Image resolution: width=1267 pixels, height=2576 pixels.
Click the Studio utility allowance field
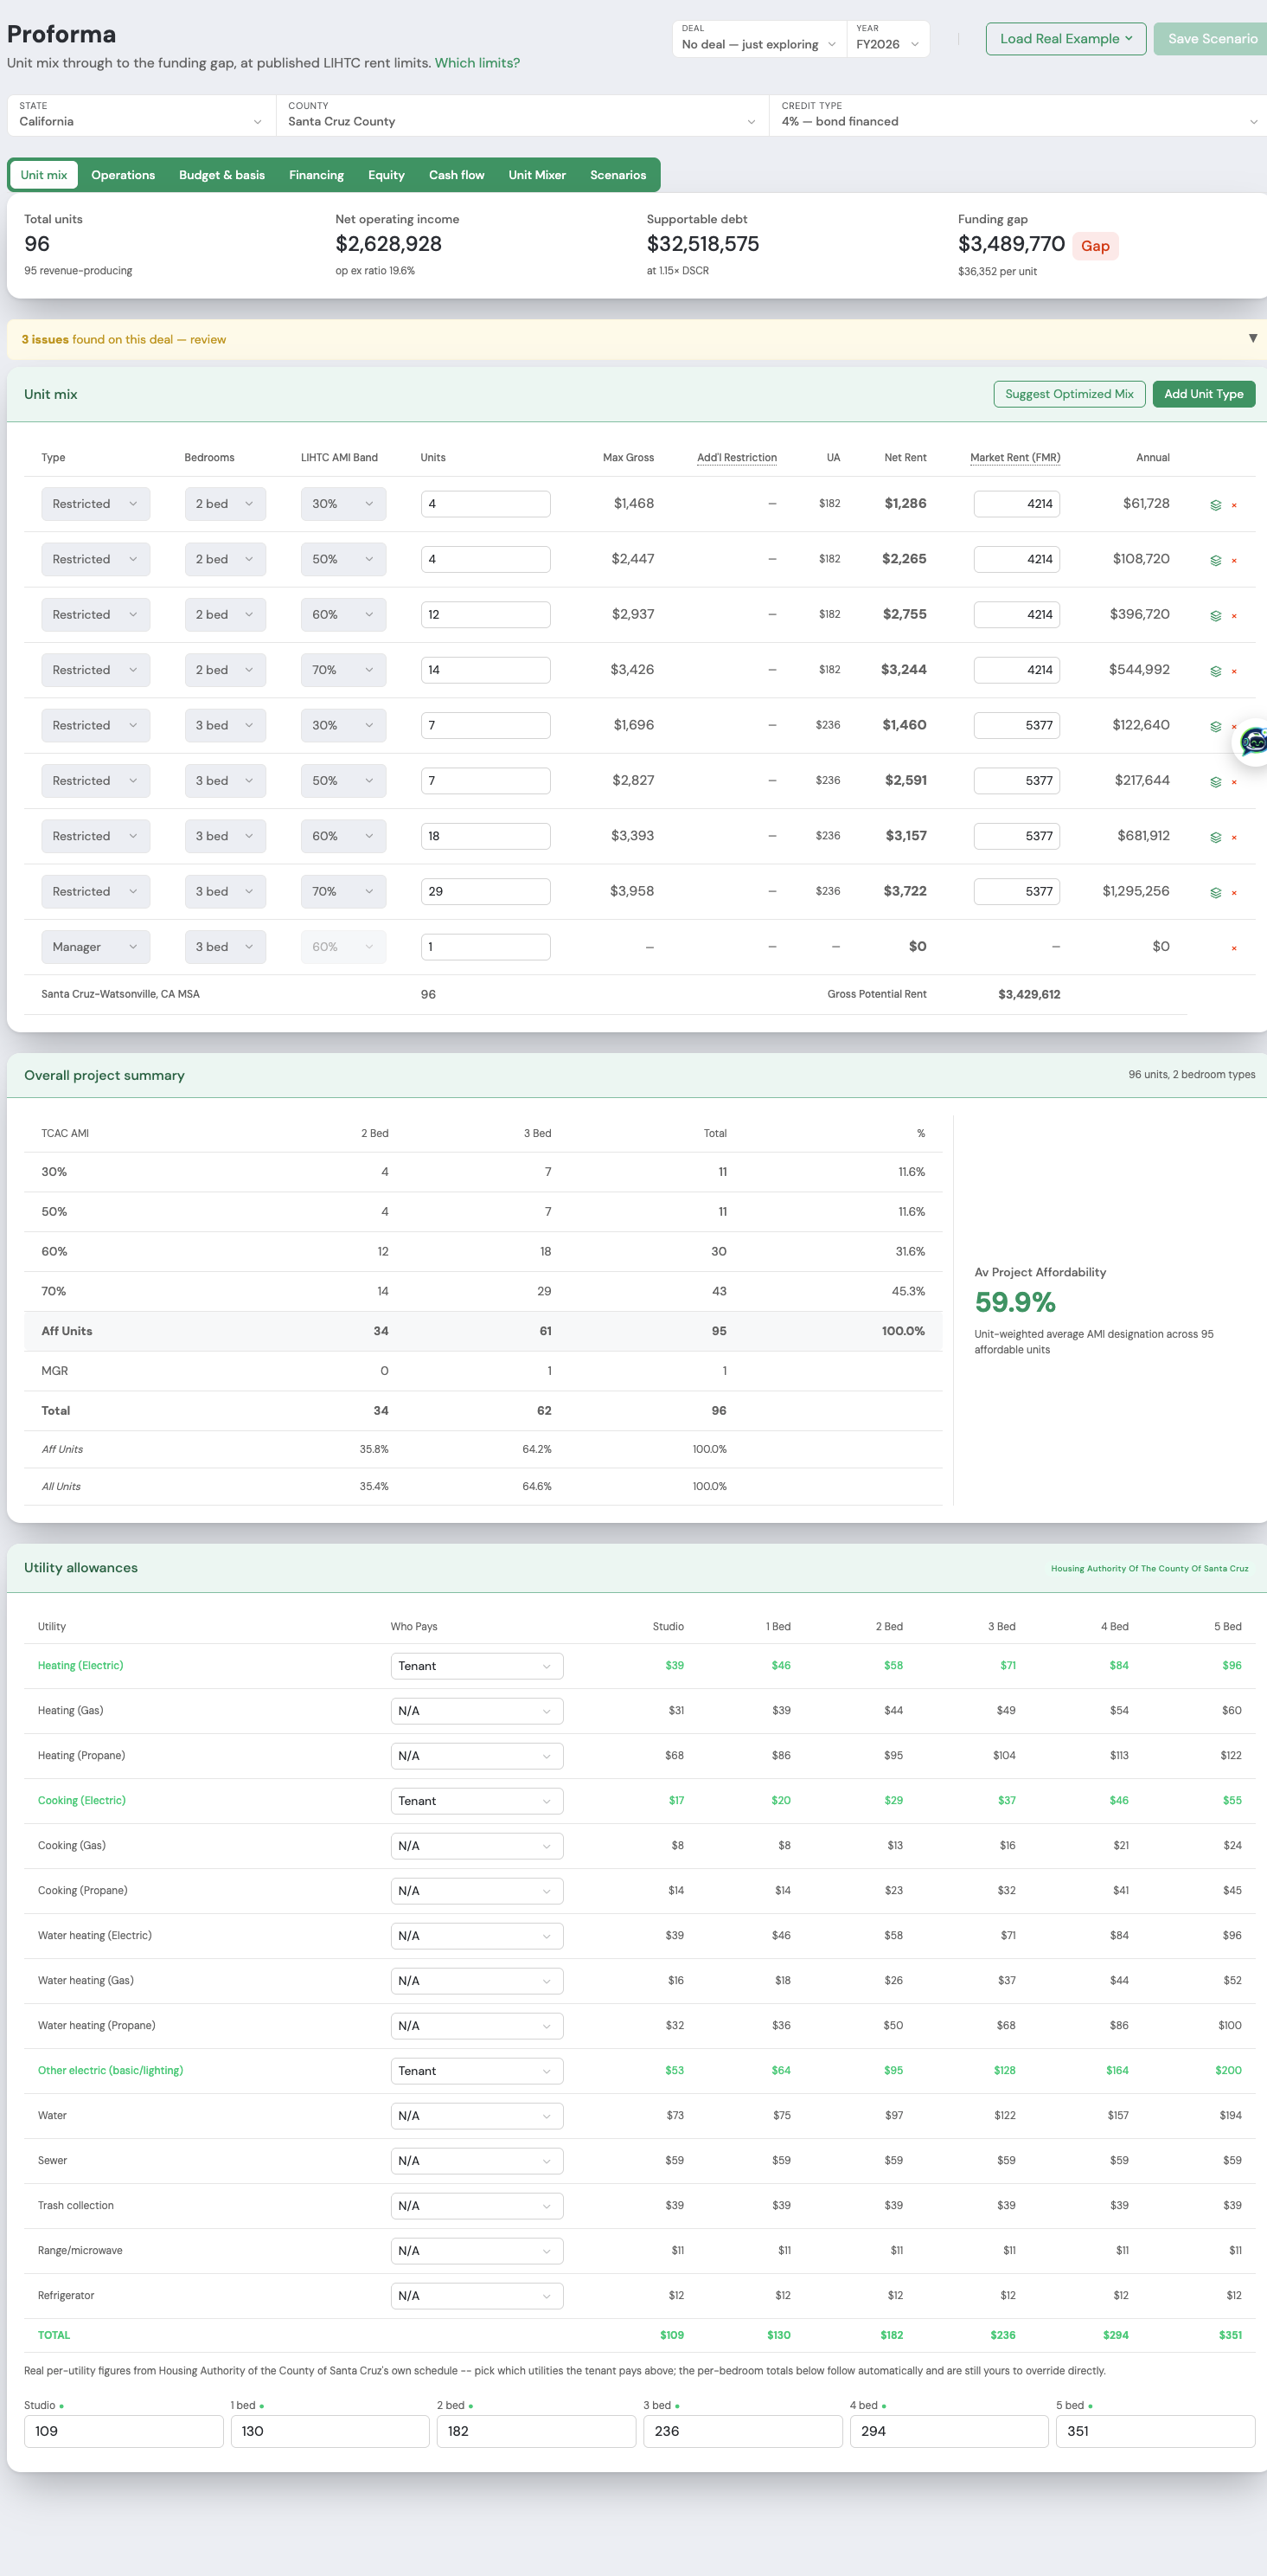point(123,2431)
